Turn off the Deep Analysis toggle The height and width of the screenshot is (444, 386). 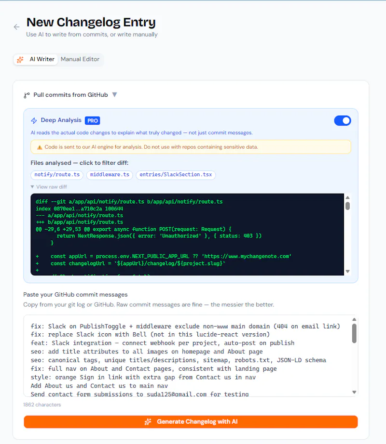coord(342,120)
